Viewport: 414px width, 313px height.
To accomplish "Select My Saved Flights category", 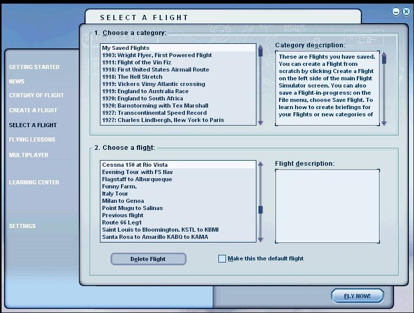I will tap(178, 48).
